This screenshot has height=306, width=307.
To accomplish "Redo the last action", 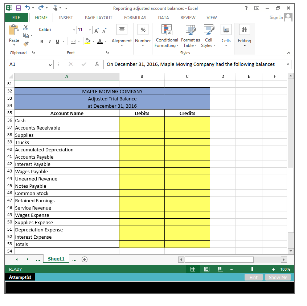I will (x=41, y=8).
